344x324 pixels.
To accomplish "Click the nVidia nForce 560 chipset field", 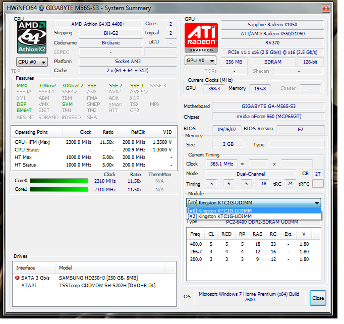I will pos(268,117).
